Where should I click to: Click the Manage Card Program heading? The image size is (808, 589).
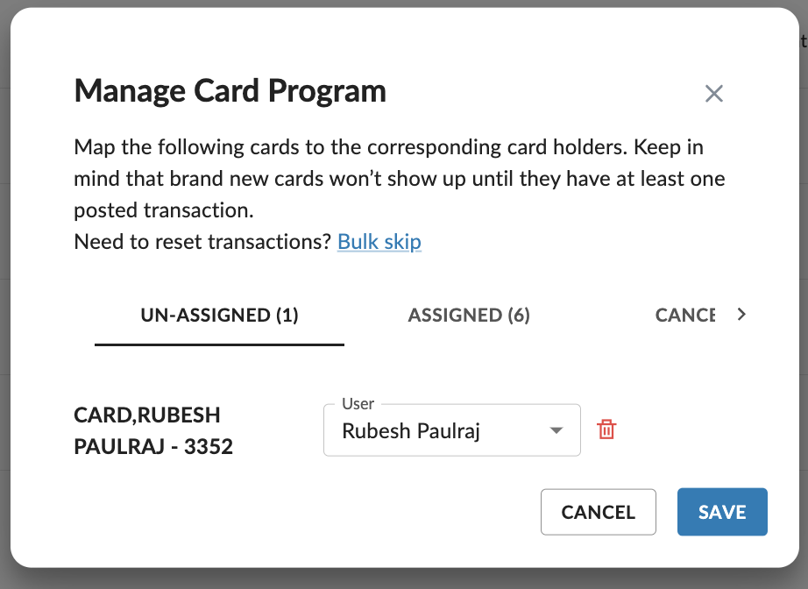click(x=230, y=90)
